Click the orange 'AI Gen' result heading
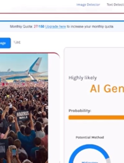Screen dimensions: 124x163 click(x=107, y=88)
